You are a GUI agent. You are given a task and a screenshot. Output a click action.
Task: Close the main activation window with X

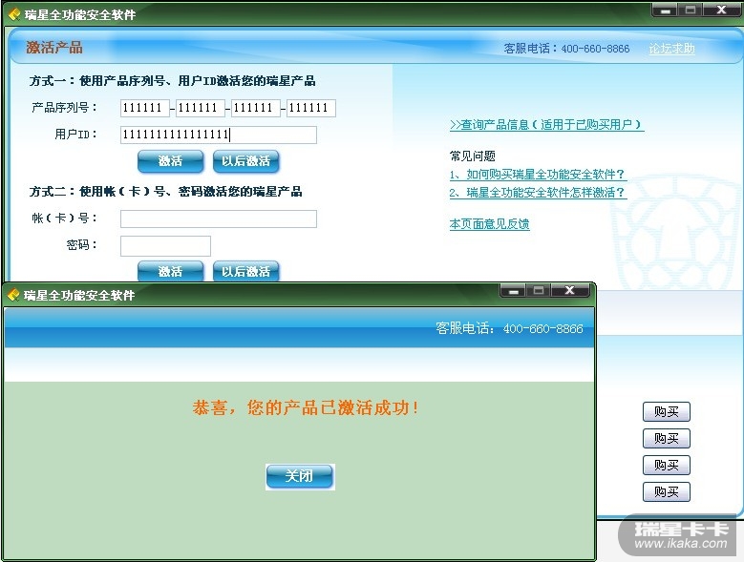pos(722,10)
